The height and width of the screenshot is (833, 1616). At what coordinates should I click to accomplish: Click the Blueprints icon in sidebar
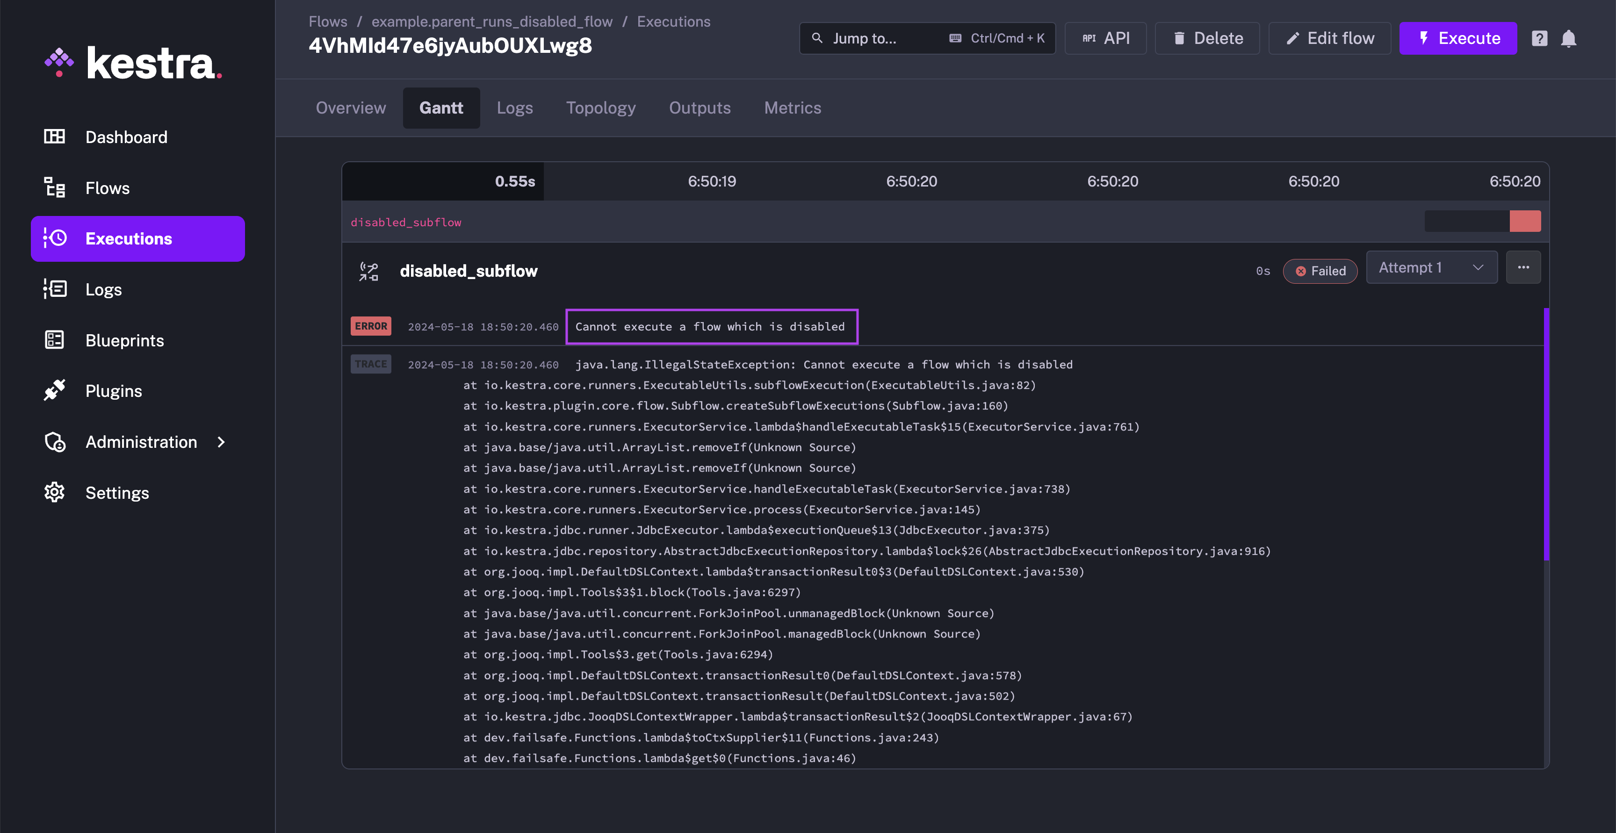[x=55, y=340]
